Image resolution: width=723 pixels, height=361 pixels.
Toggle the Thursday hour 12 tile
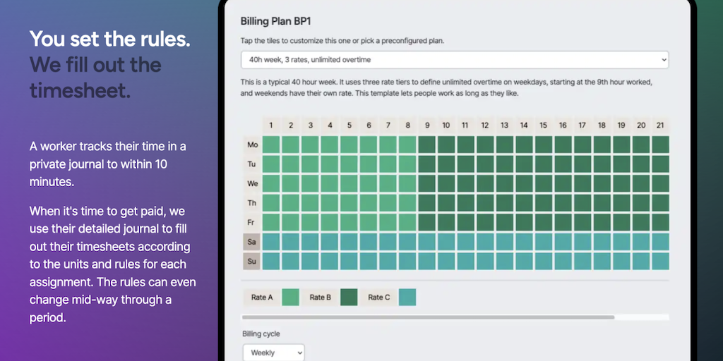[x=485, y=203]
